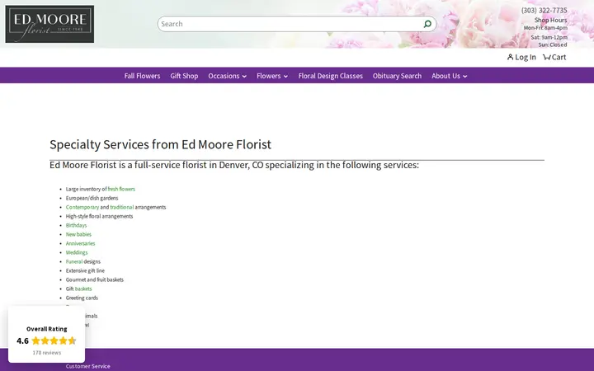Open the Cart link
Image resolution: width=594 pixels, height=371 pixels.
pyautogui.click(x=554, y=57)
